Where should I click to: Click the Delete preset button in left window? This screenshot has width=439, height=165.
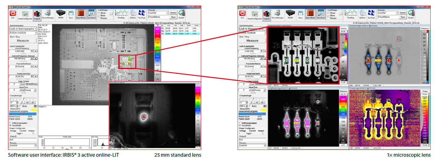pyautogui.click(x=173, y=13)
